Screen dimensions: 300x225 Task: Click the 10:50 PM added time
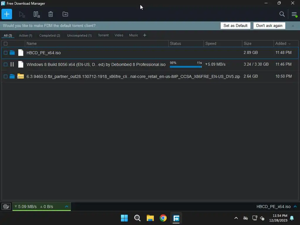point(284,76)
